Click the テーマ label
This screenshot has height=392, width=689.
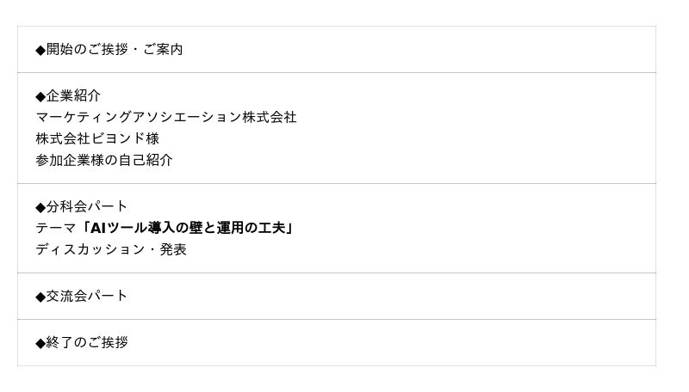pos(56,228)
